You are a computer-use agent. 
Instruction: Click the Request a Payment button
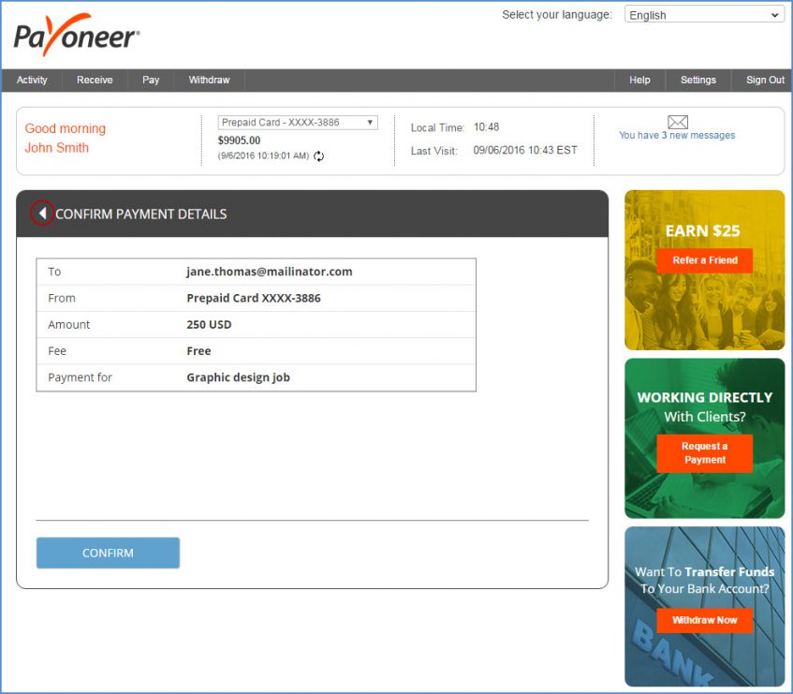(x=704, y=453)
